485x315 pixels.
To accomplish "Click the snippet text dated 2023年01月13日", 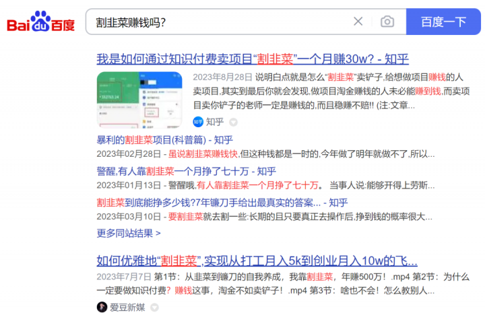I will [265, 185].
